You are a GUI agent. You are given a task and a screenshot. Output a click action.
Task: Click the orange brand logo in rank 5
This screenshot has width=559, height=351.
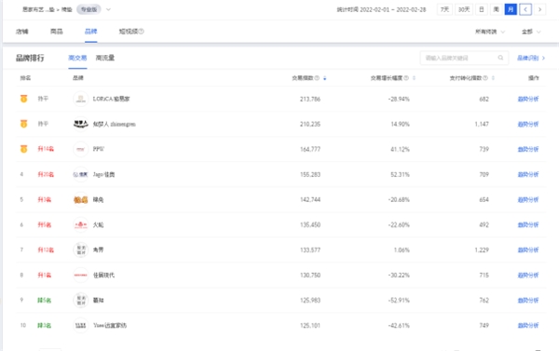(80, 199)
